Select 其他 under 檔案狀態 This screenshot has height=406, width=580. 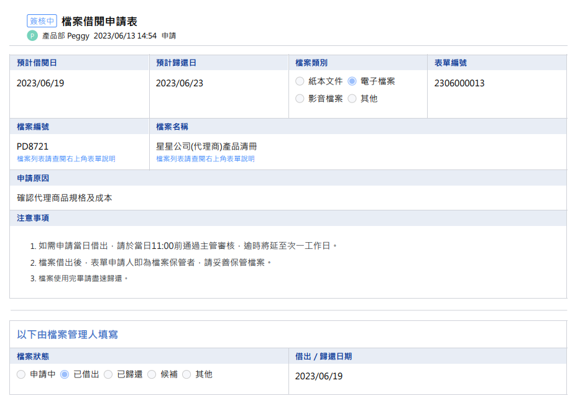(x=186, y=374)
